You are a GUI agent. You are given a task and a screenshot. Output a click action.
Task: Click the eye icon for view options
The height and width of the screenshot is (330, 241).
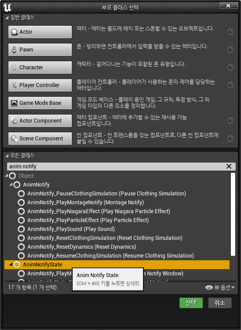209,287
